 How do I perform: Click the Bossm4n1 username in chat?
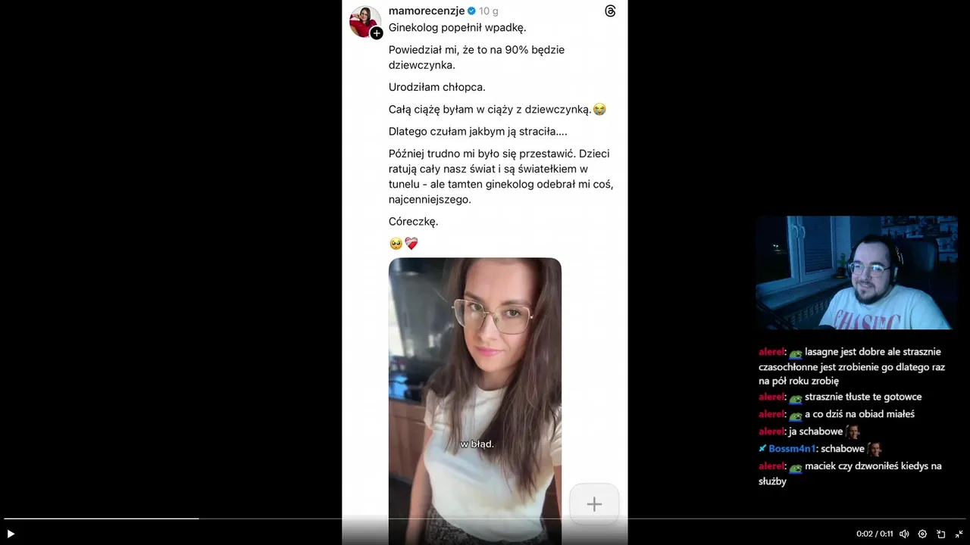tap(792, 449)
